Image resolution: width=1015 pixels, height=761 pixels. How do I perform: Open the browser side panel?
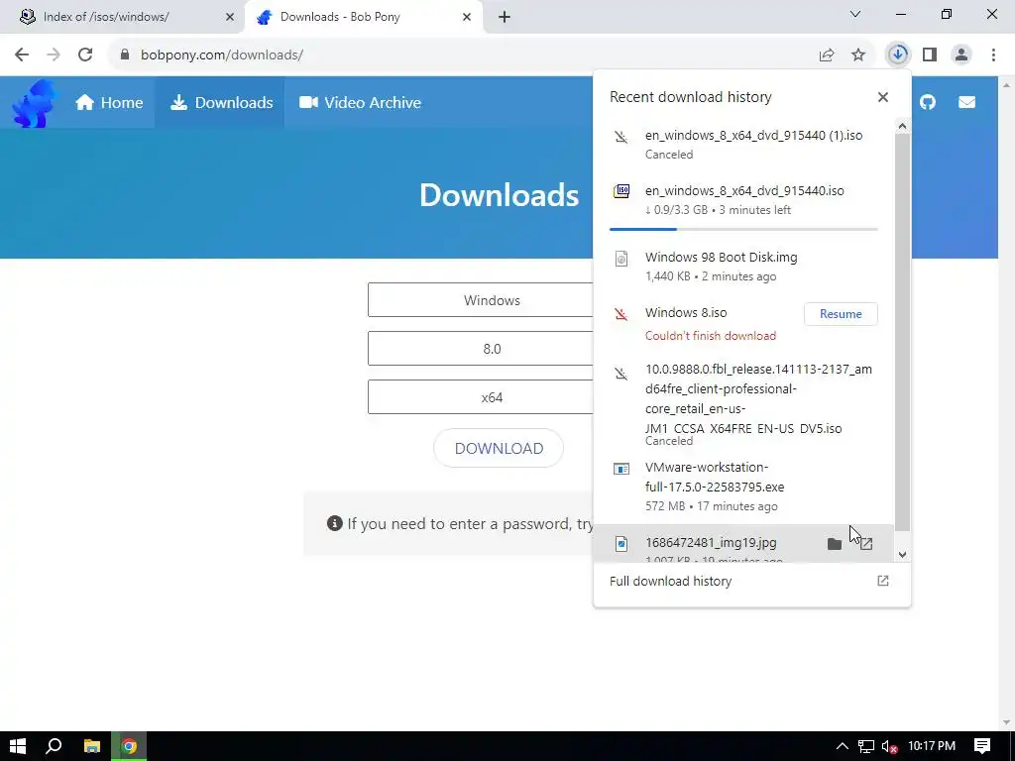coord(930,54)
